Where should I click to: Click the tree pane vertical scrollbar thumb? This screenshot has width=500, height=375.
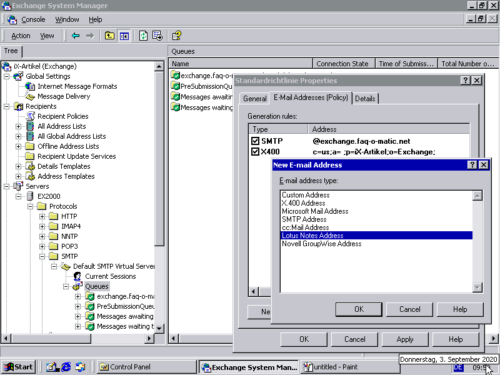159,159
